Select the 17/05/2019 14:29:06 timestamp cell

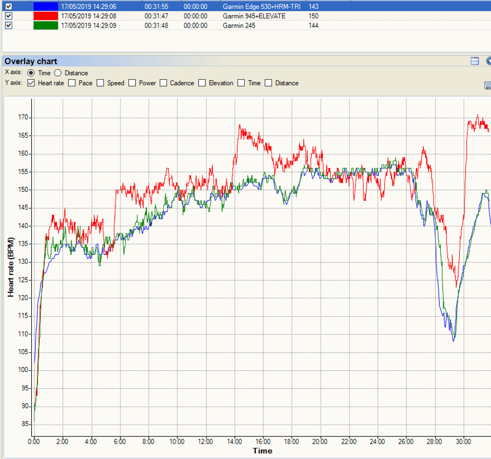coord(88,6)
